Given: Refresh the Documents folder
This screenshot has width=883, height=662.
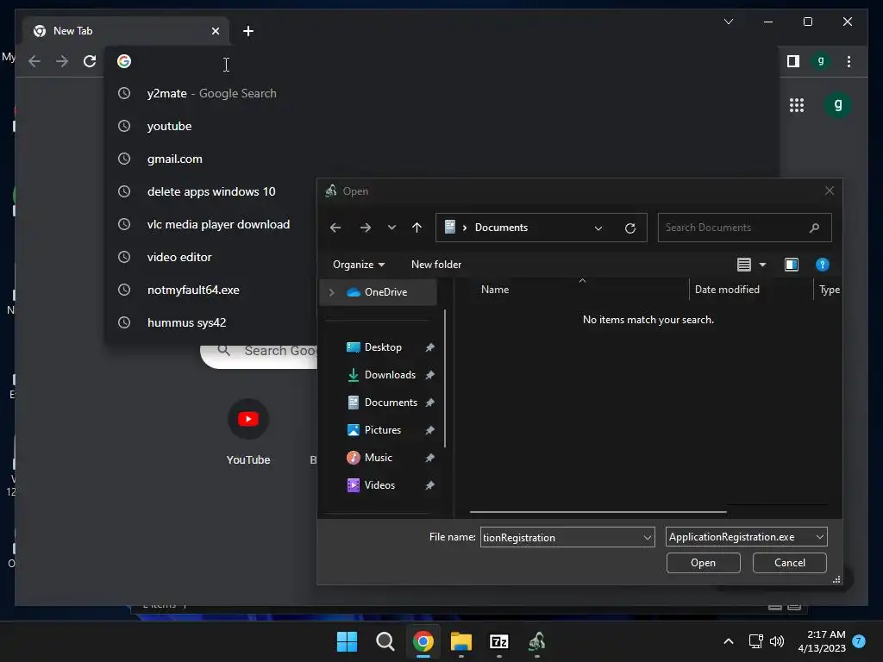Looking at the screenshot, I should pyautogui.click(x=630, y=228).
